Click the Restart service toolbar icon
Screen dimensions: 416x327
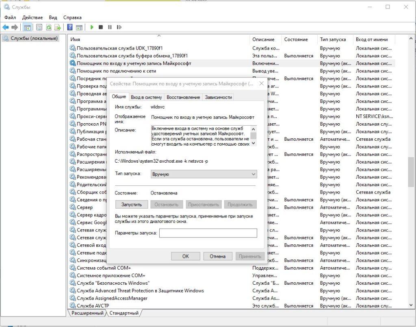(x=119, y=27)
